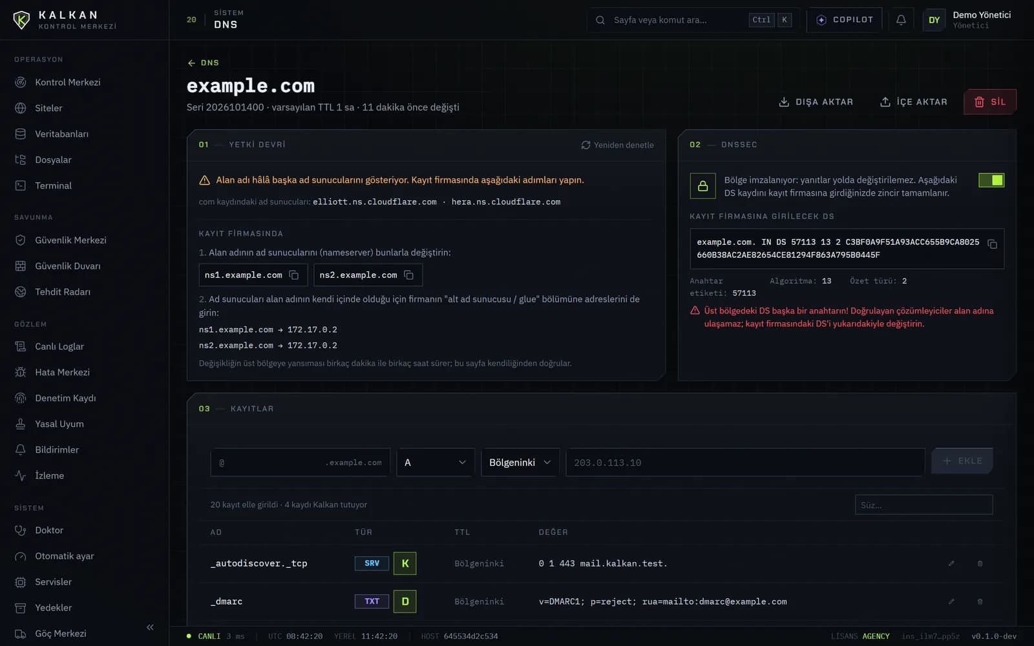Go back via the DNS breadcrumb link

(x=204, y=63)
